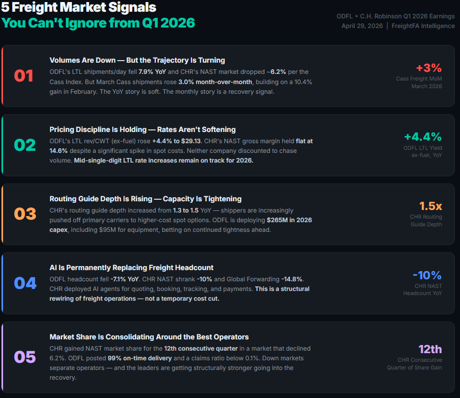
Task: Open 'AI Is Permanently Replacing Freight Headcount' heading
Action: (x=131, y=268)
